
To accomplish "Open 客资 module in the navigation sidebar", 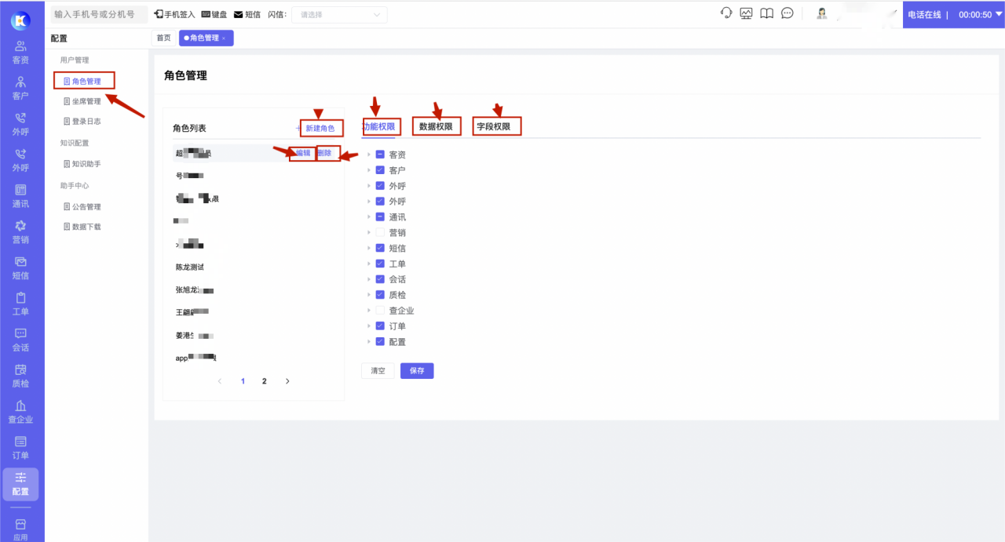I will coord(21,52).
